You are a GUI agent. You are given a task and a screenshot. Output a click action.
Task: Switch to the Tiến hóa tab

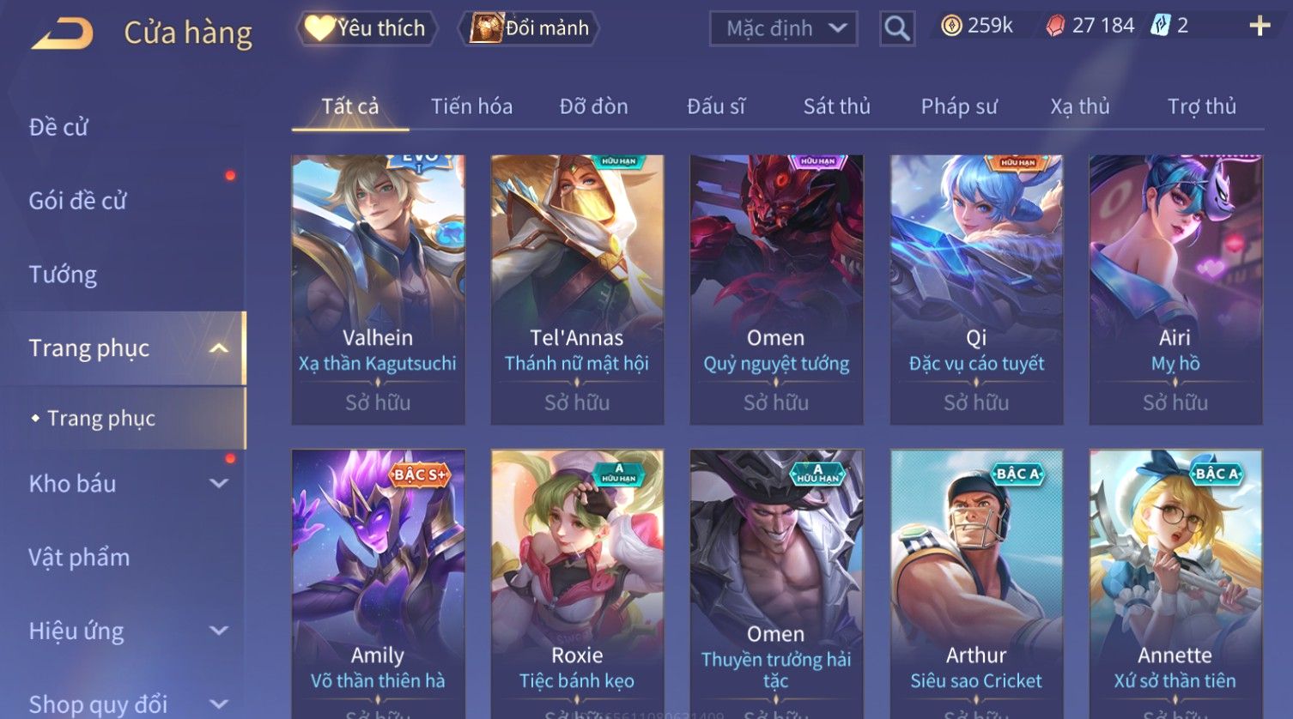(471, 106)
